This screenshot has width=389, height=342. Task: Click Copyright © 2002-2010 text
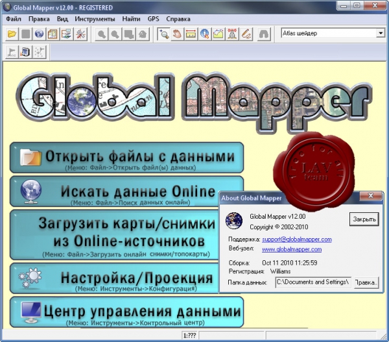pos(279,227)
